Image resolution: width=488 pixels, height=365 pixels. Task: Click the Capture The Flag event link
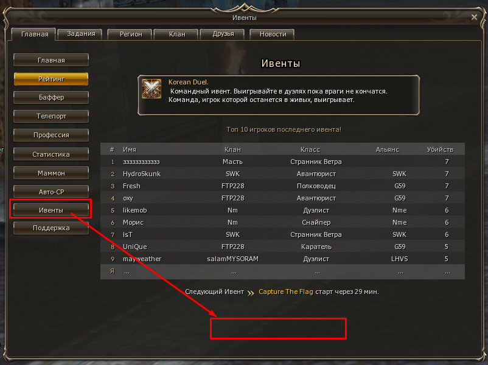click(286, 292)
